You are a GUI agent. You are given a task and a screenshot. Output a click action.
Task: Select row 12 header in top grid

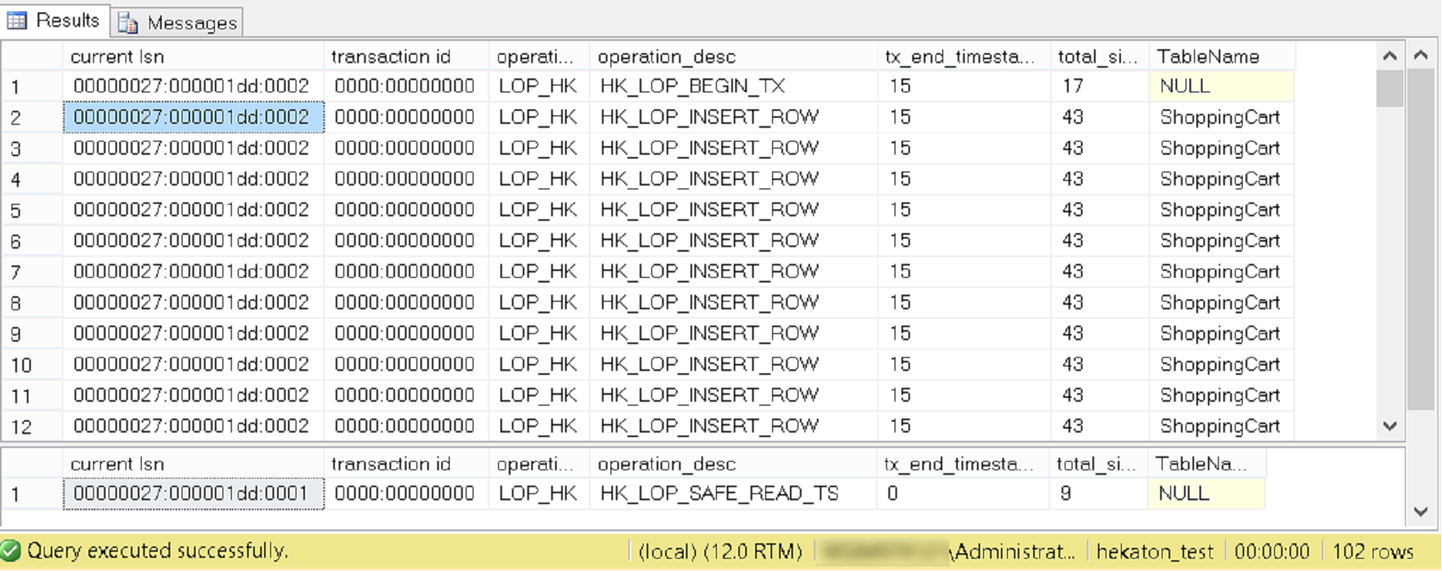(x=32, y=426)
